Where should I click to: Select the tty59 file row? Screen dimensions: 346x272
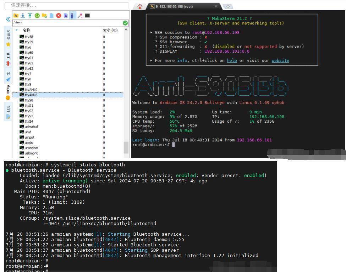68,42
